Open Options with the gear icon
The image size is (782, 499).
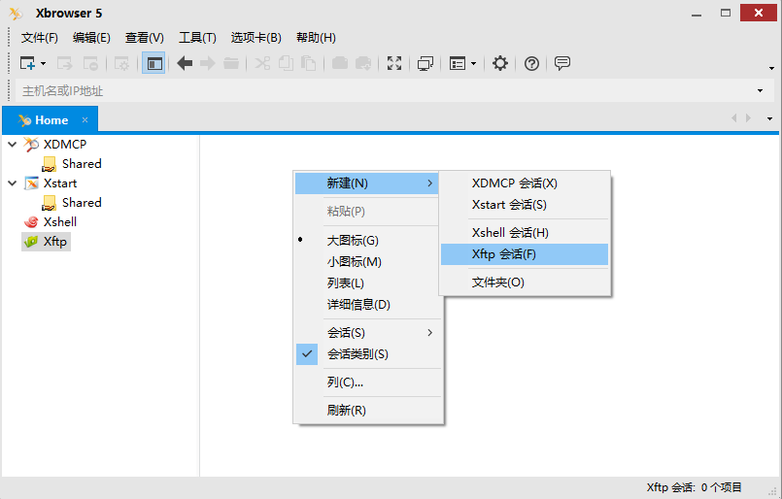coord(500,63)
